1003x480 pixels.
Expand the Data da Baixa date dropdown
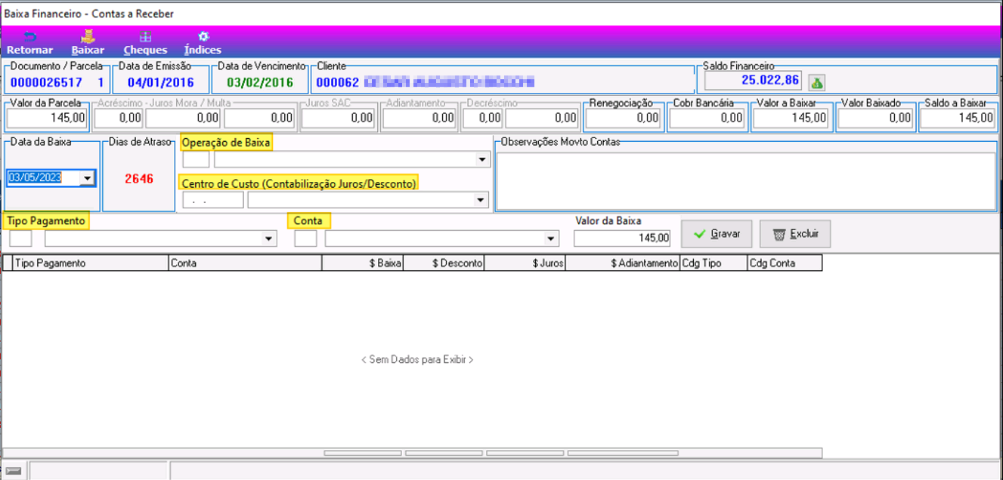pos(88,178)
